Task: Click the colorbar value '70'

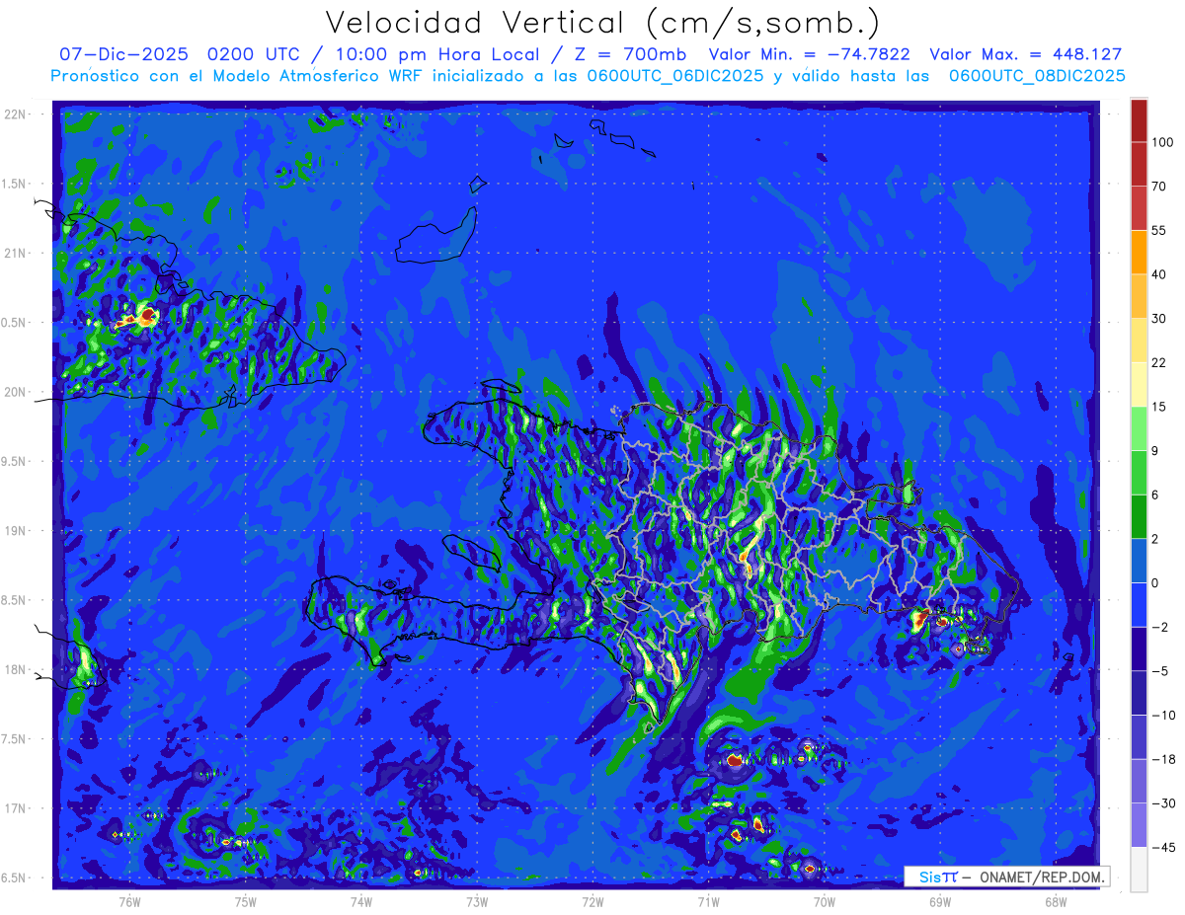Action: point(1160,186)
